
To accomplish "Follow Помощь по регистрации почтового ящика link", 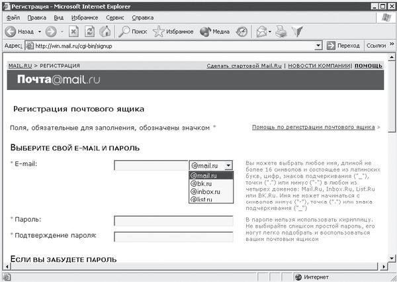I will click(x=314, y=127).
